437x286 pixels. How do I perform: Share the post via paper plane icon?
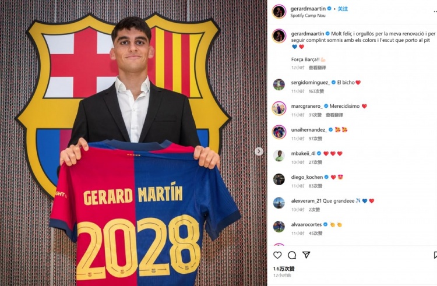click(306, 255)
